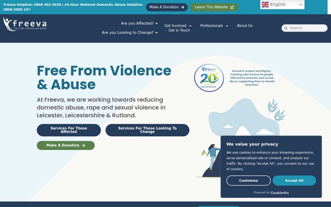The image size is (331, 207).
Task: Go to Get in Touch page
Action: click(x=179, y=30)
